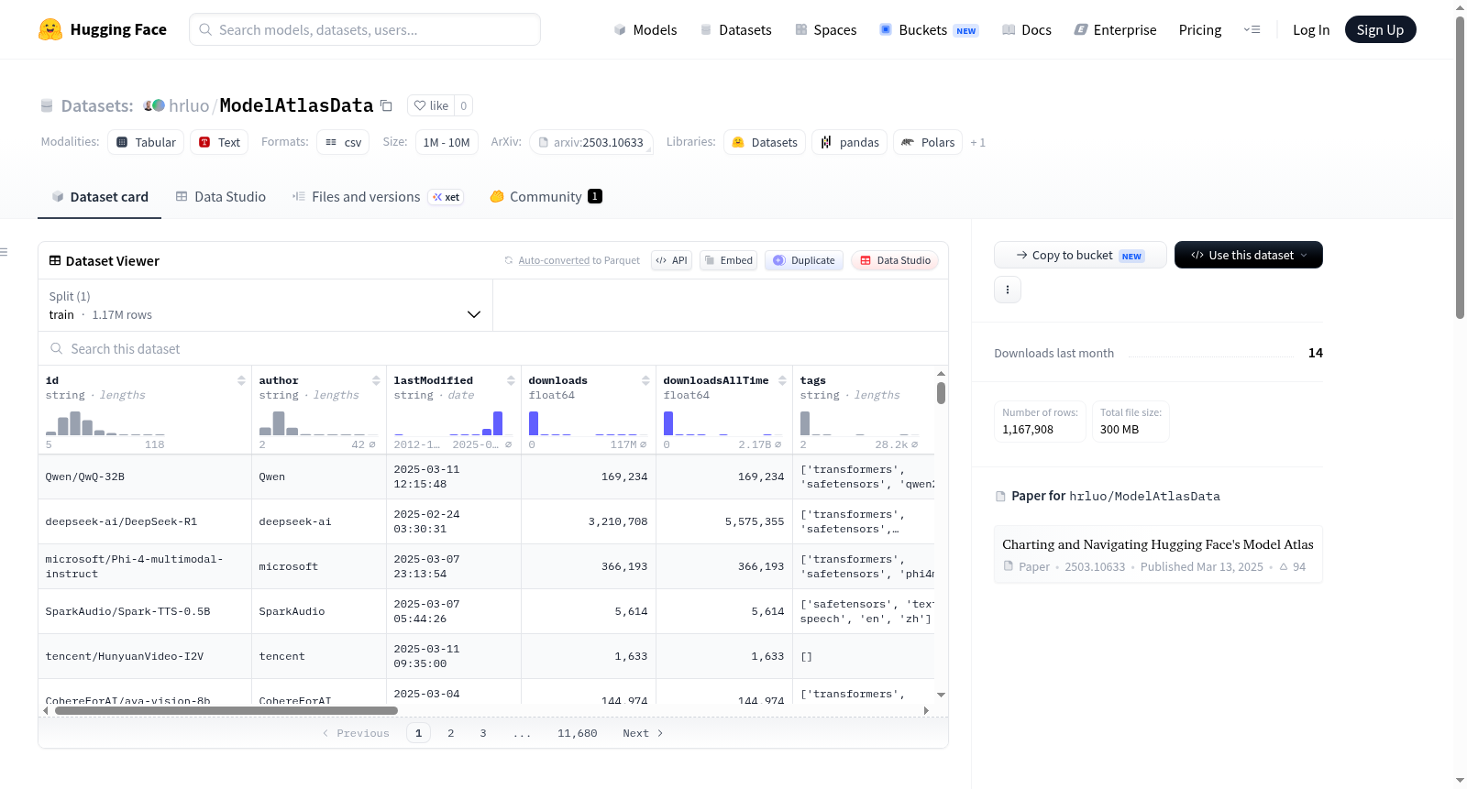
Task: Select the pandas library tag
Action: [x=850, y=142]
